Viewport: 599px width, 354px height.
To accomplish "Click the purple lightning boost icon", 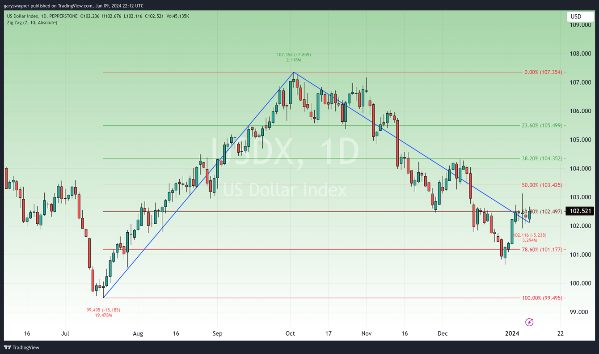I will coord(529,322).
